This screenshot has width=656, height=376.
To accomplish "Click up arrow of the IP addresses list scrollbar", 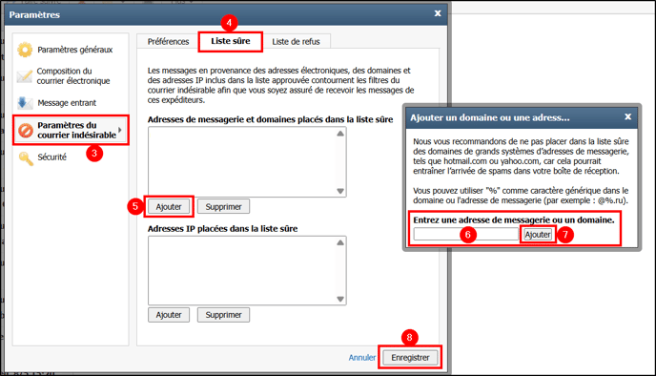I will (x=340, y=242).
